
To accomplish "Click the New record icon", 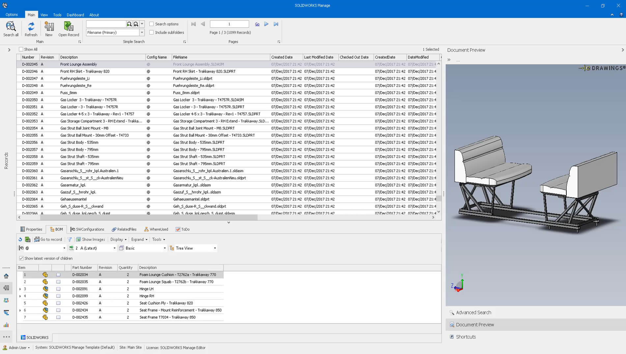I will tap(49, 28).
